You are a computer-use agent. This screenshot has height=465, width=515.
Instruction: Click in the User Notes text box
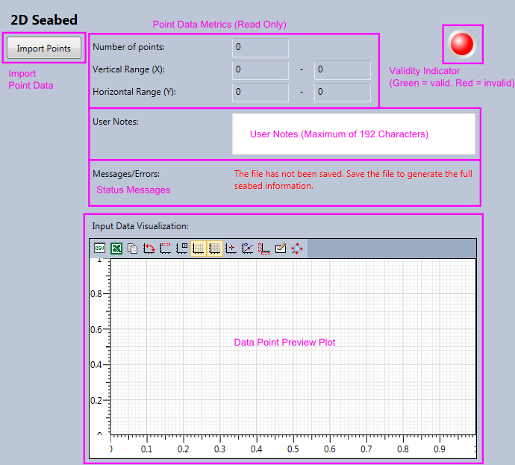(x=354, y=134)
